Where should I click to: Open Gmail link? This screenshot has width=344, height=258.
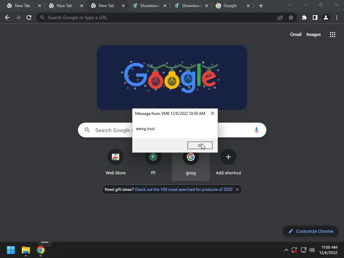coord(296,35)
